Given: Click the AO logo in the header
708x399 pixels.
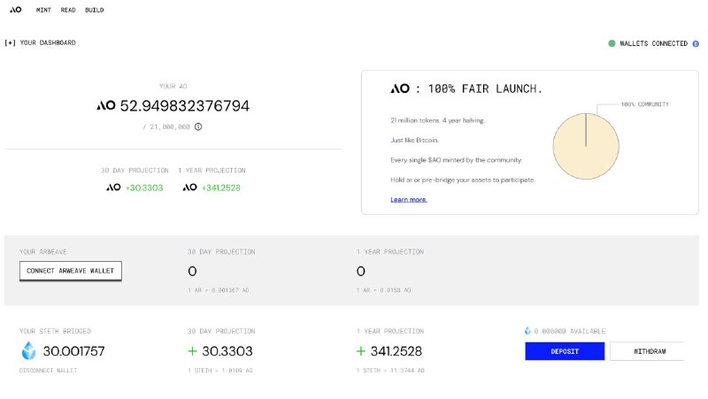Looking at the screenshot, I should click(14, 10).
